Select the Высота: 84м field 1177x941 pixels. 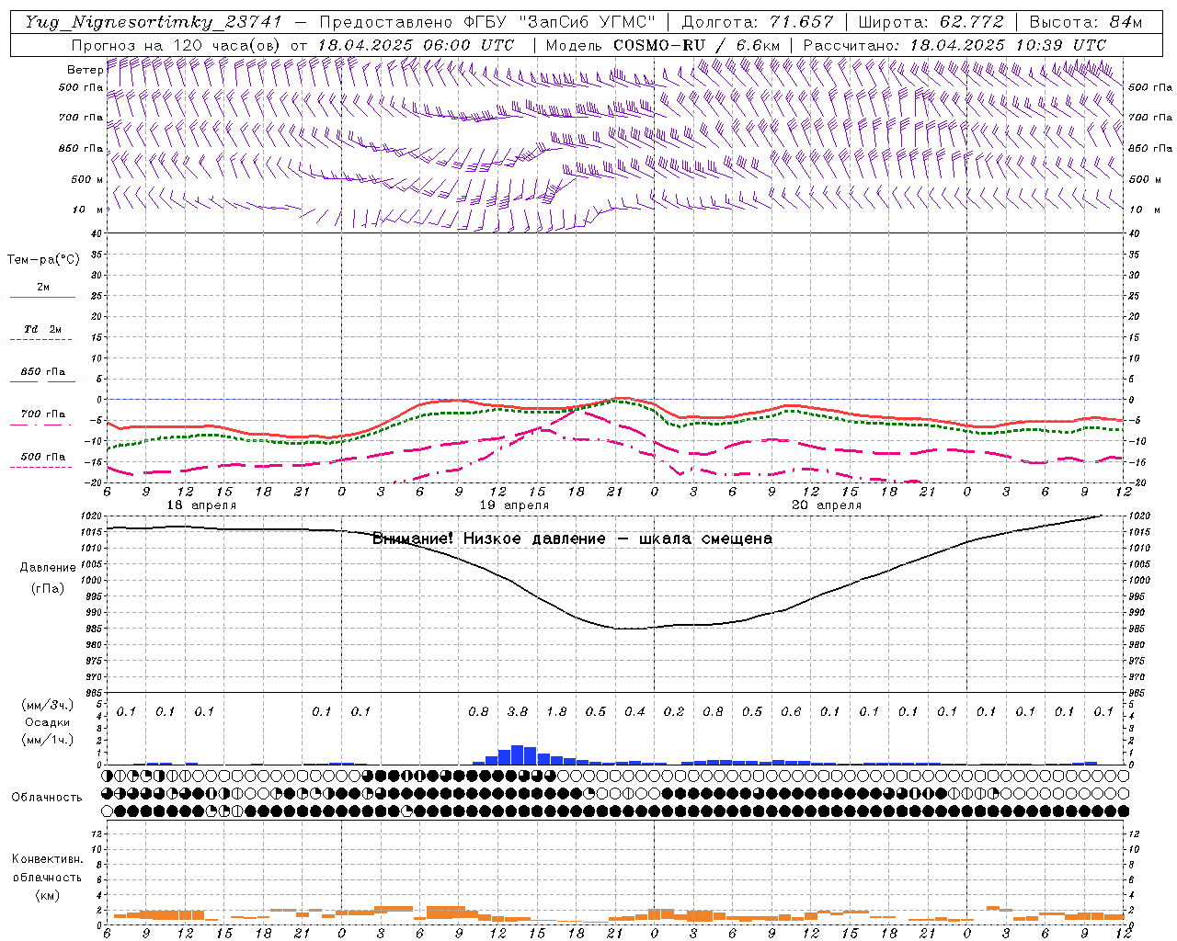click(x=1086, y=22)
